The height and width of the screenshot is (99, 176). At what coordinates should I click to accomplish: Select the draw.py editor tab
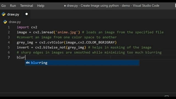(15, 14)
